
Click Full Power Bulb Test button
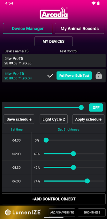74,76
